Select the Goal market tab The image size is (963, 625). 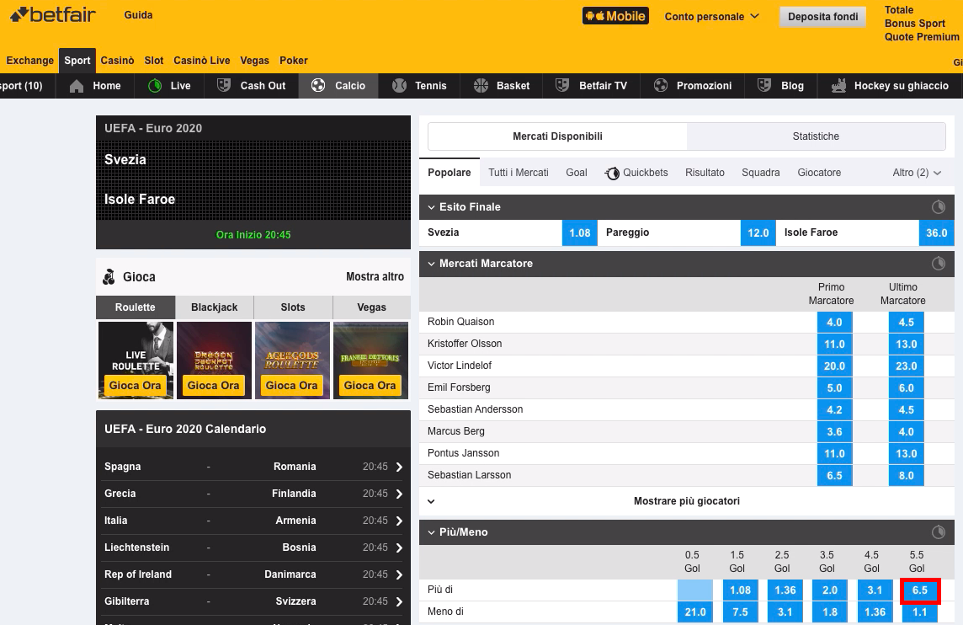coord(576,173)
